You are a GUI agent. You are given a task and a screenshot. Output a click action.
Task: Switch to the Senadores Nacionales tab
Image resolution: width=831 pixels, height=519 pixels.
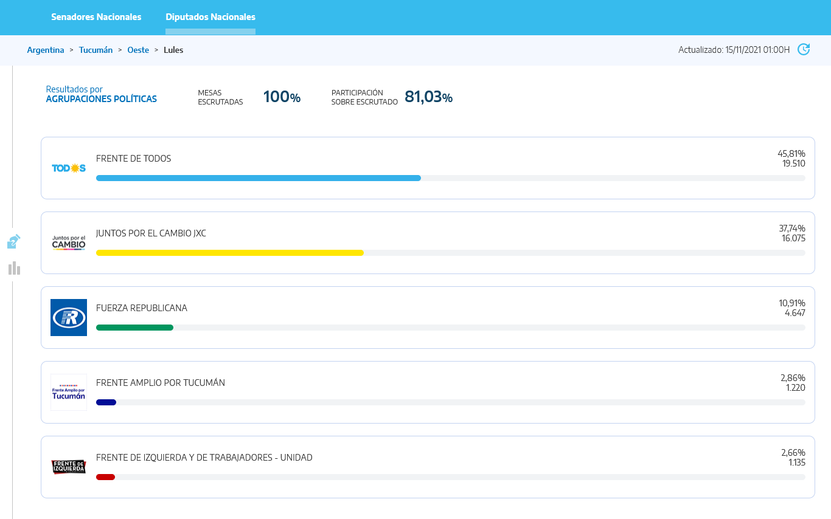pyautogui.click(x=96, y=17)
